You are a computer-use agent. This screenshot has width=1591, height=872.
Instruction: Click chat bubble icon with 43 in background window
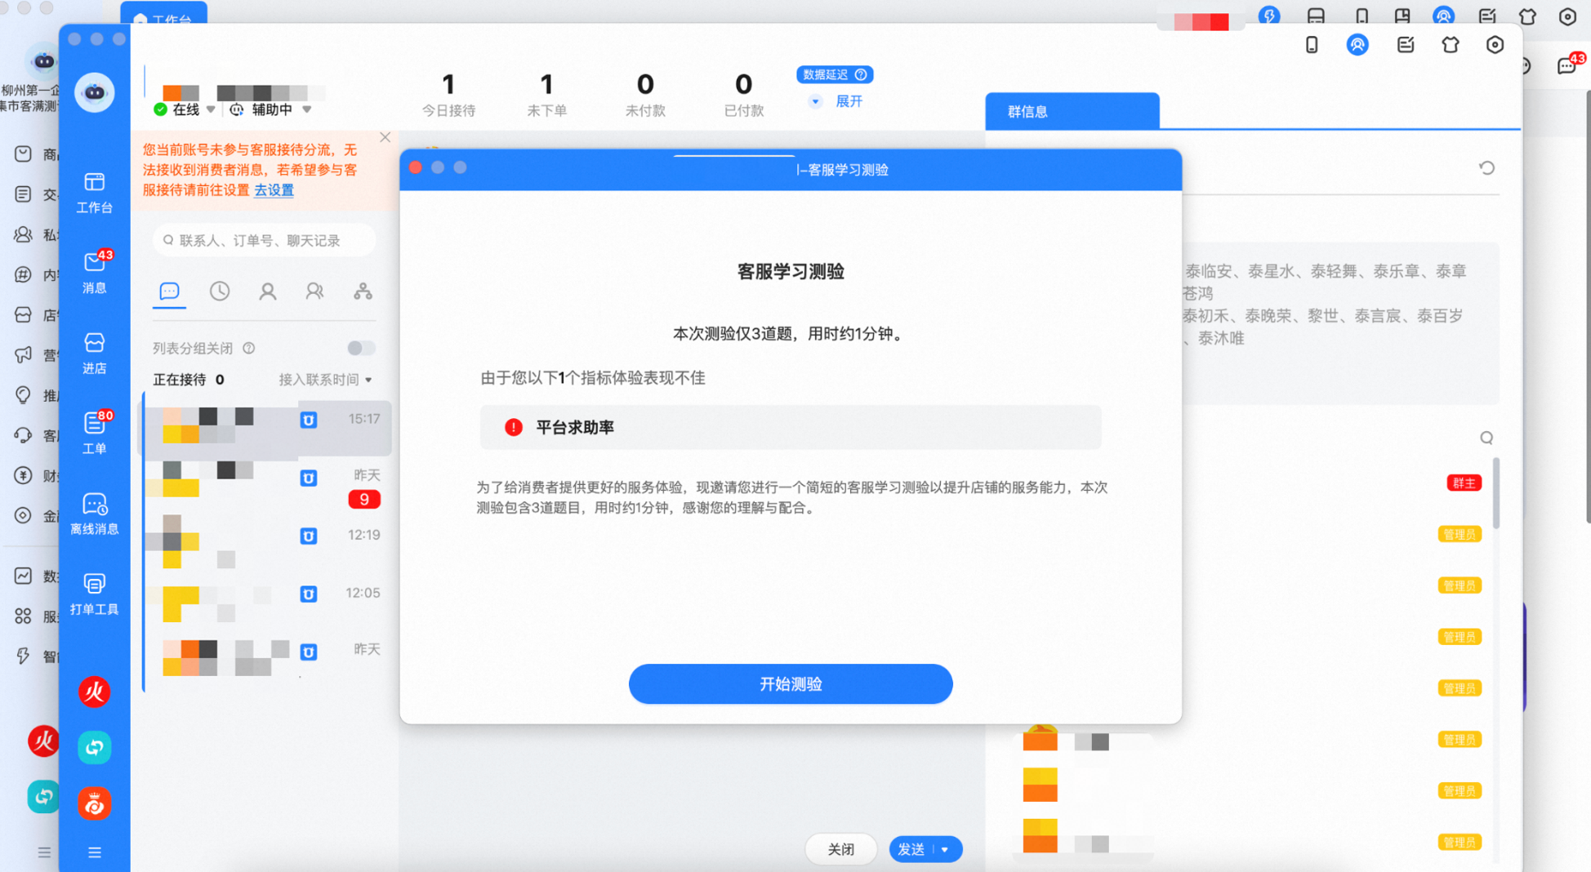click(1569, 65)
